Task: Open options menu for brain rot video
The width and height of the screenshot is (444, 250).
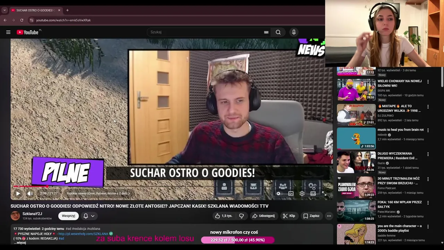Action: coord(428,131)
